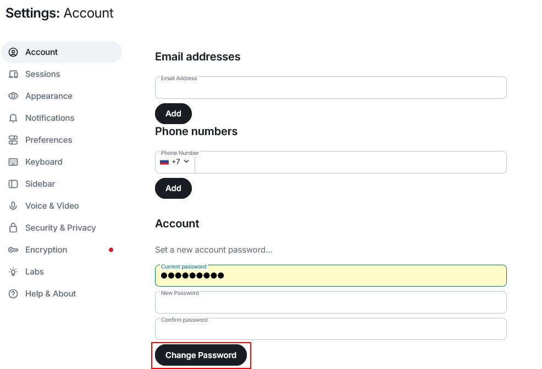The height and width of the screenshot is (369, 542).
Task: Click the Account person icon in sidebar
Action: tap(13, 52)
